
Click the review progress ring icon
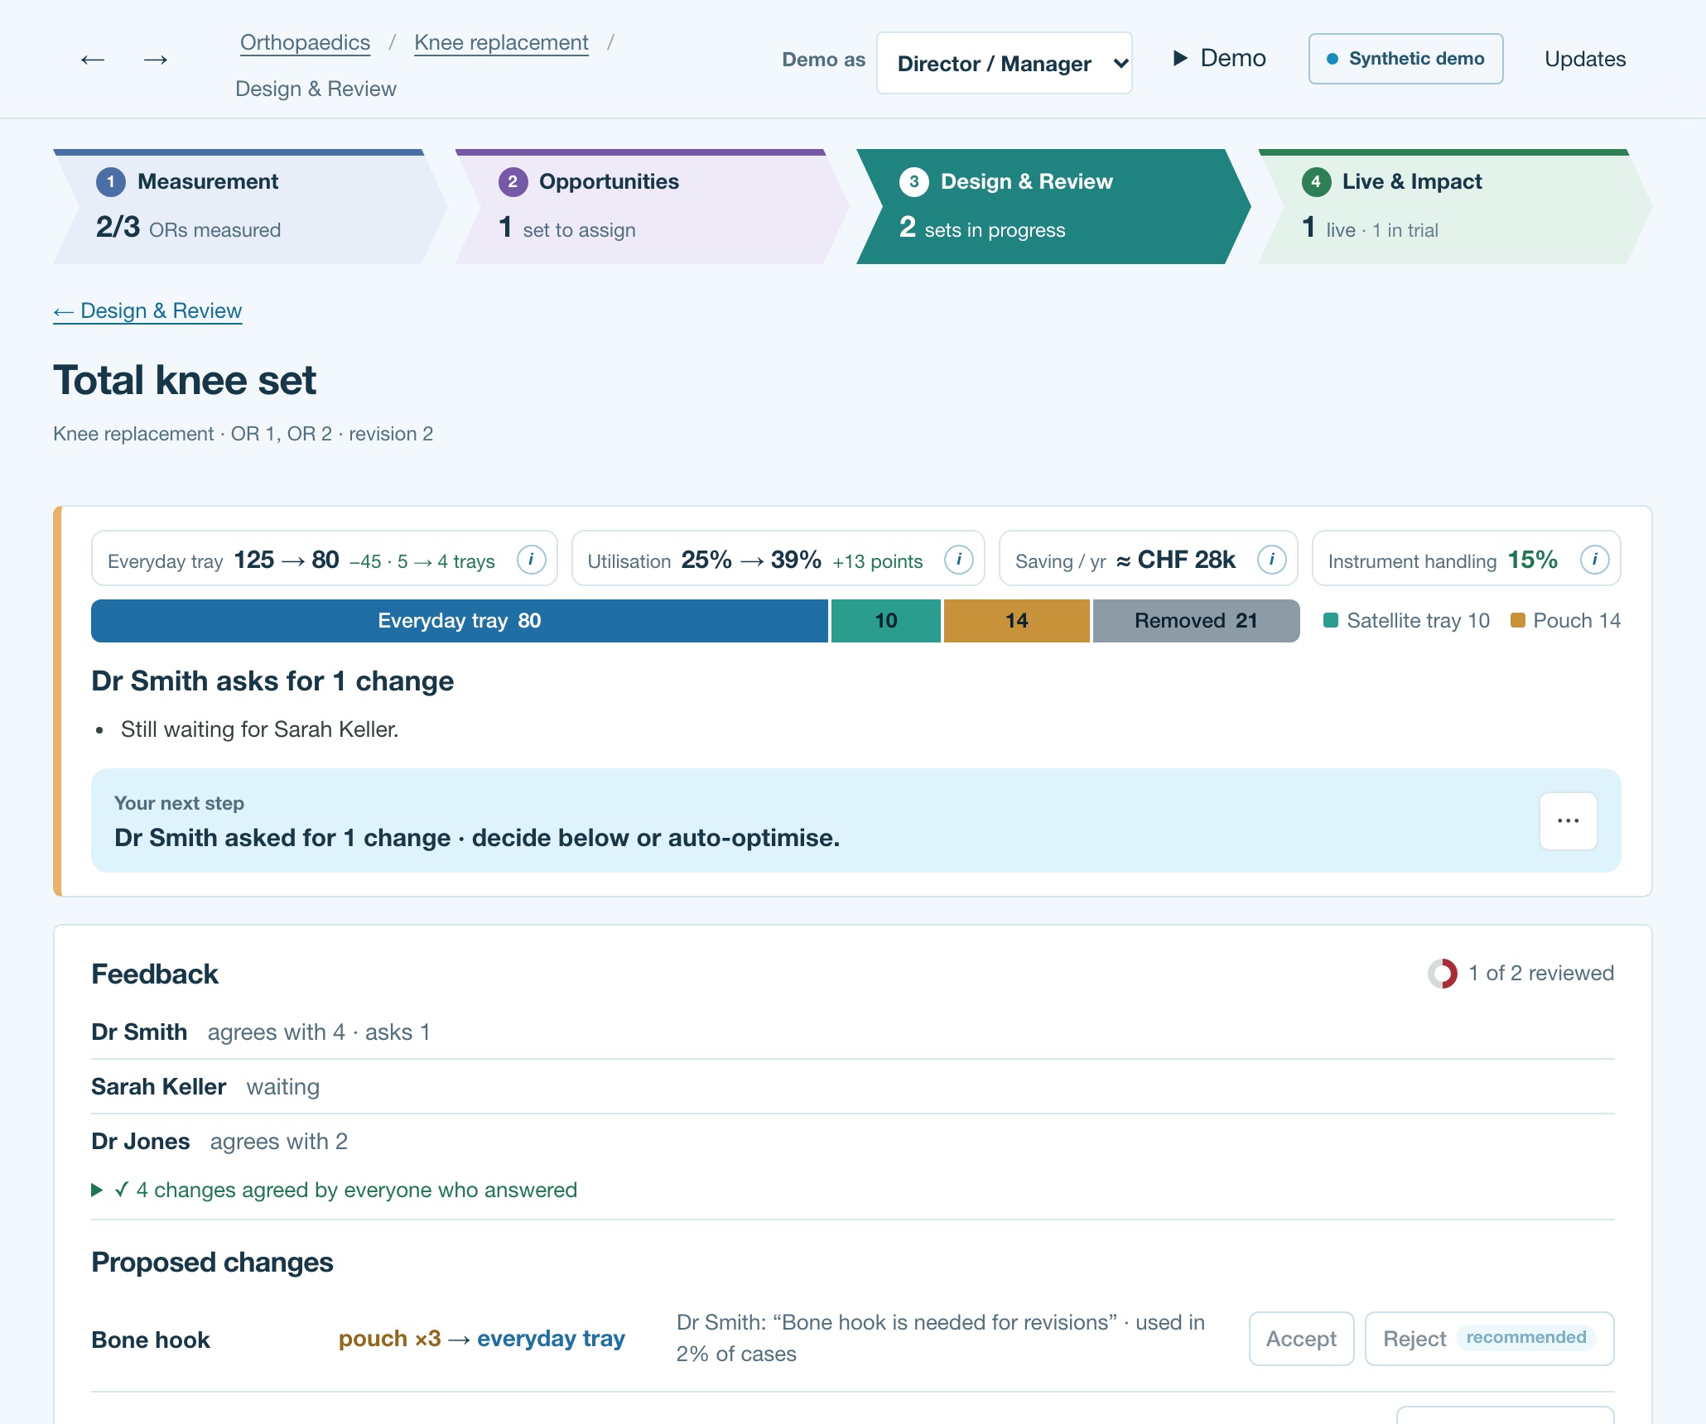click(x=1442, y=974)
